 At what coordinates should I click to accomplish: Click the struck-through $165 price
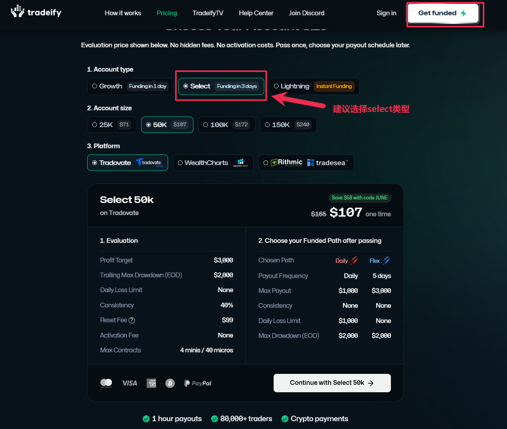click(x=319, y=214)
